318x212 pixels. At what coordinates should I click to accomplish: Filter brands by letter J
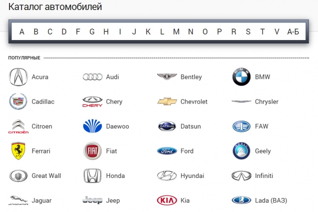[x=134, y=31]
